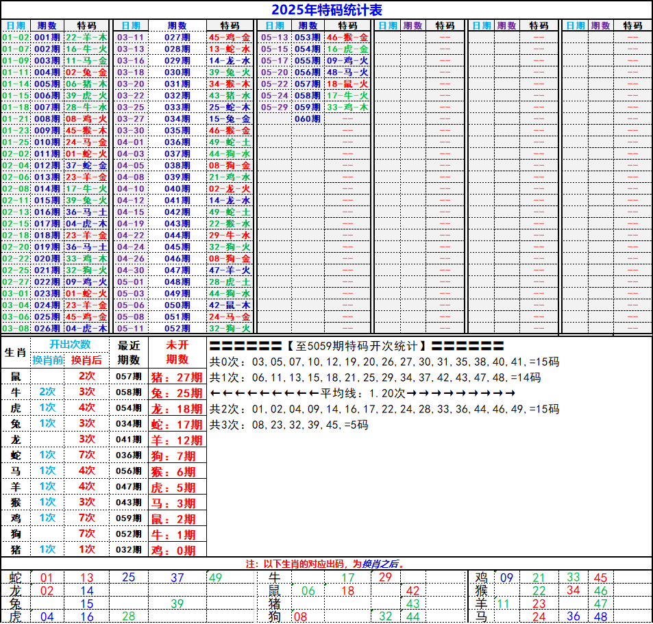Select the special code cell for 053期
The height and width of the screenshot is (624, 653).
tap(347, 37)
